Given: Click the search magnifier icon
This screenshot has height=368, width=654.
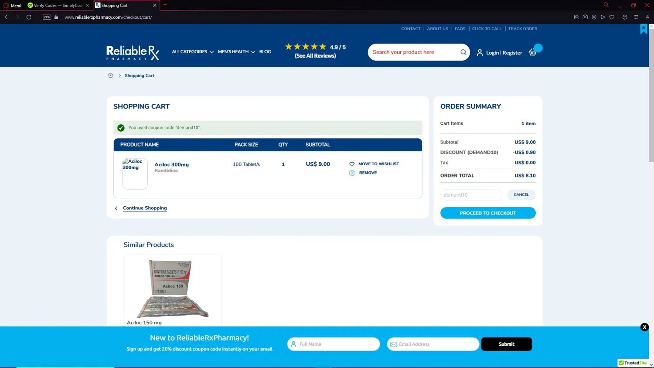Looking at the screenshot, I should pos(463,52).
